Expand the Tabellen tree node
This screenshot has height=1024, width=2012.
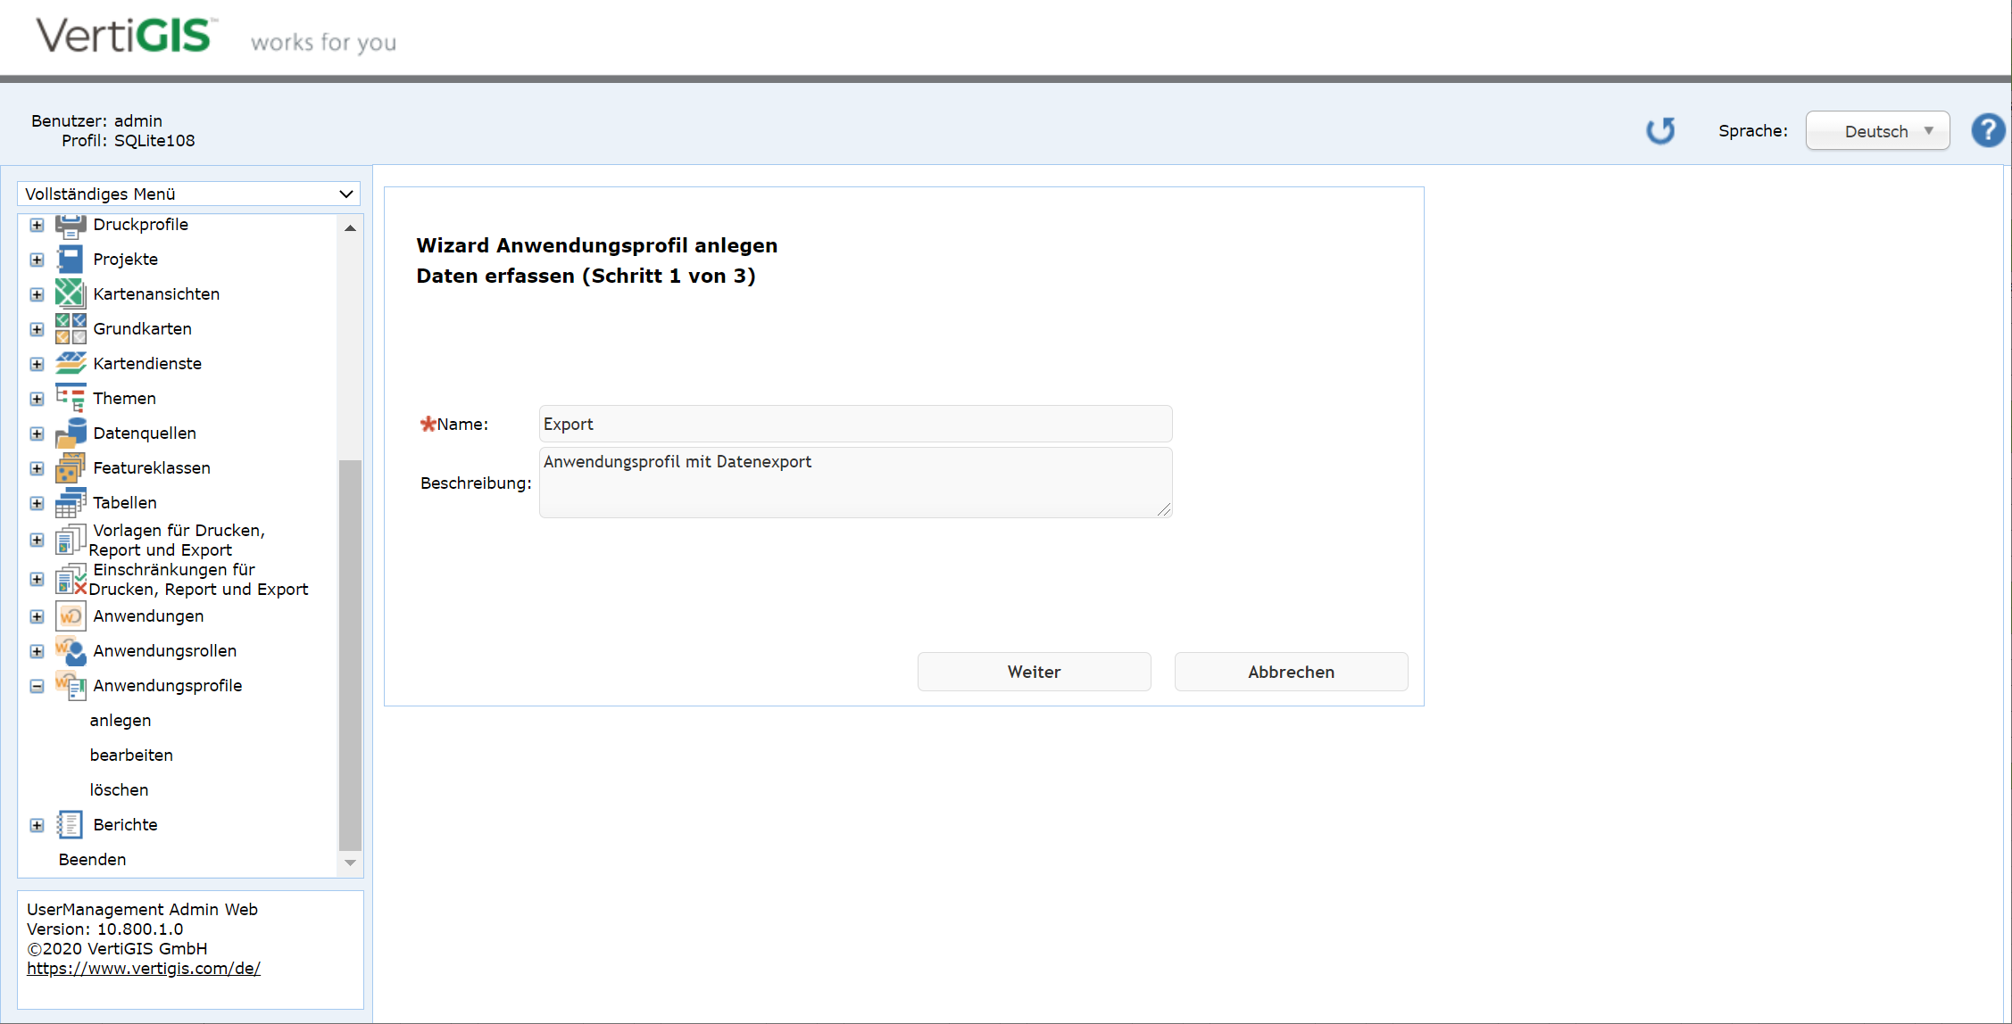[37, 503]
